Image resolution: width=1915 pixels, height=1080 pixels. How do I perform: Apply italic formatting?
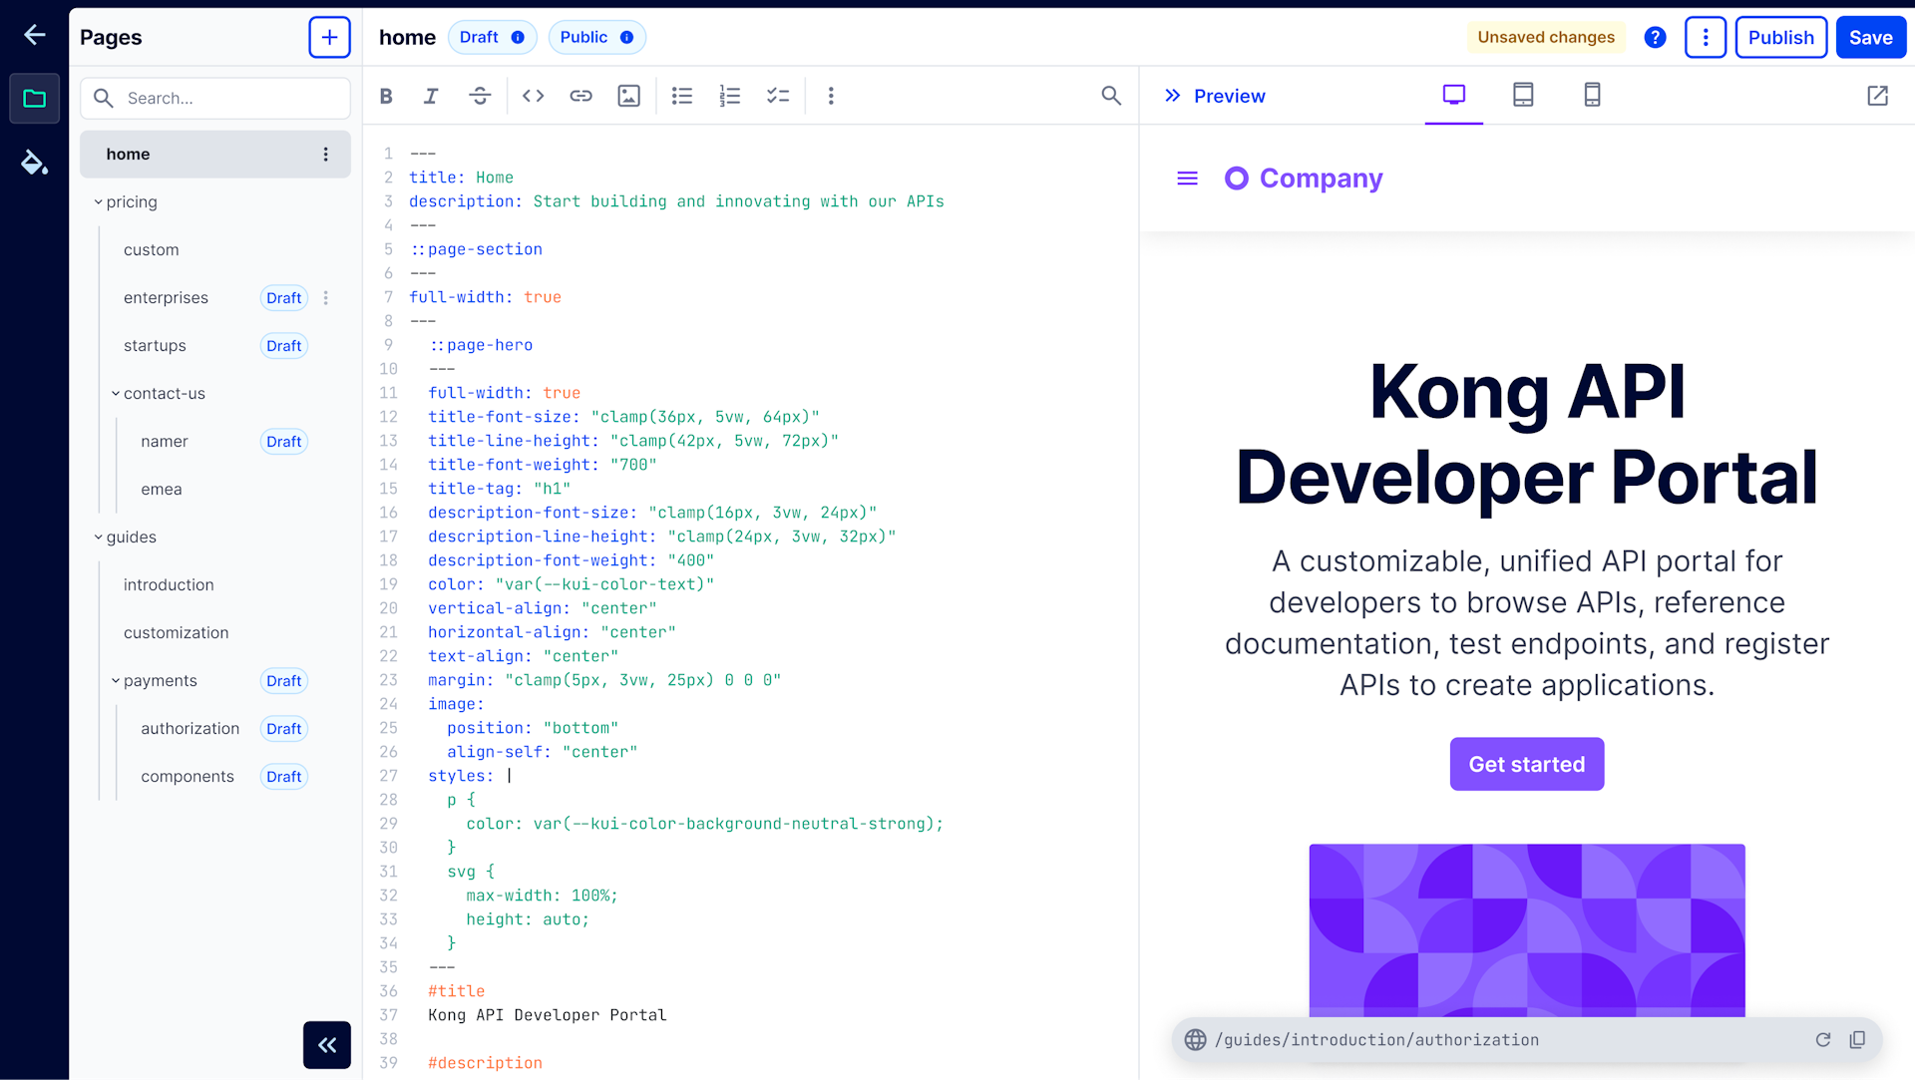point(431,96)
